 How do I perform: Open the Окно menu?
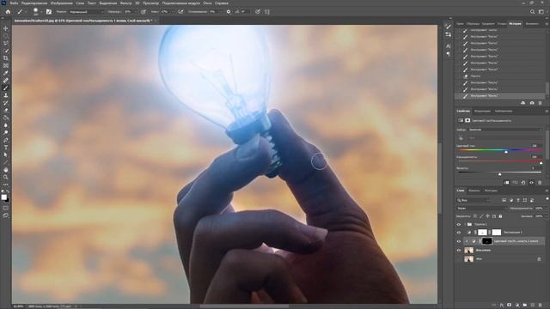tap(207, 3)
